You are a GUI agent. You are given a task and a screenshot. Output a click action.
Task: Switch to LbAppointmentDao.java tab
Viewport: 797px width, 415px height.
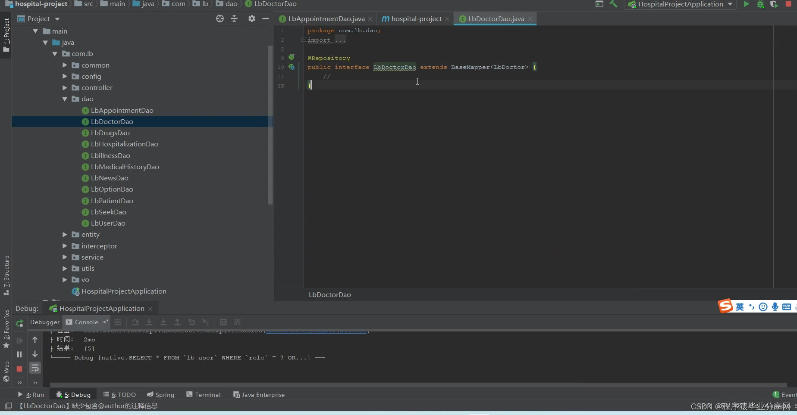(326, 19)
